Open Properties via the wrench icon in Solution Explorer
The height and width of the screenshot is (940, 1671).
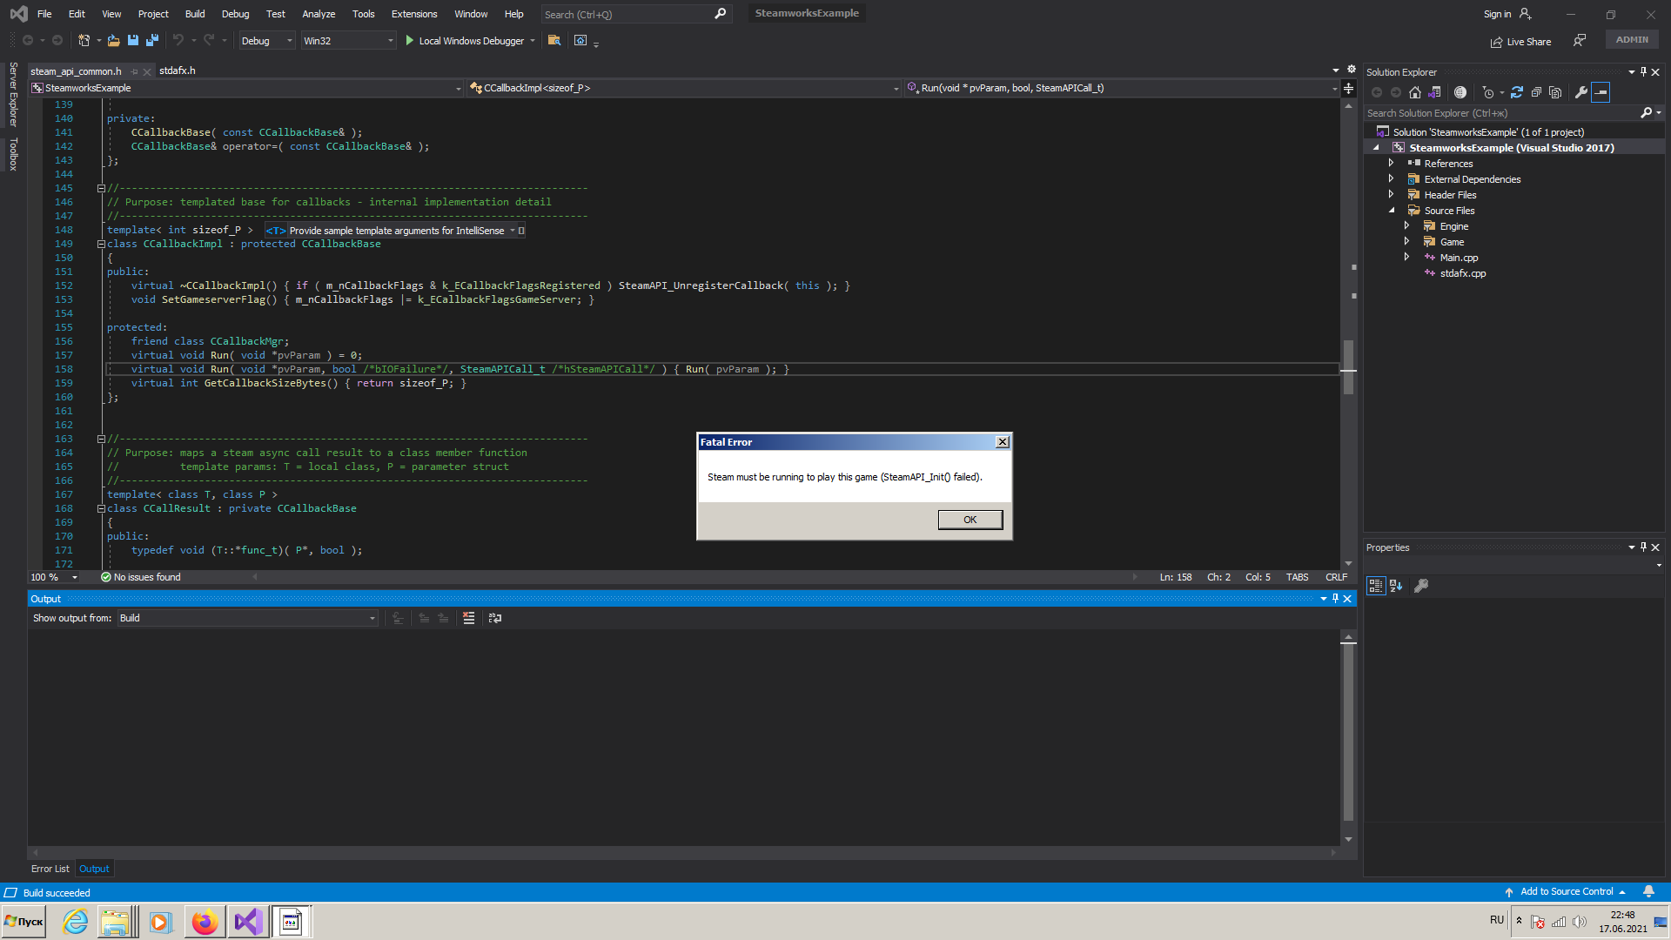click(x=1581, y=92)
